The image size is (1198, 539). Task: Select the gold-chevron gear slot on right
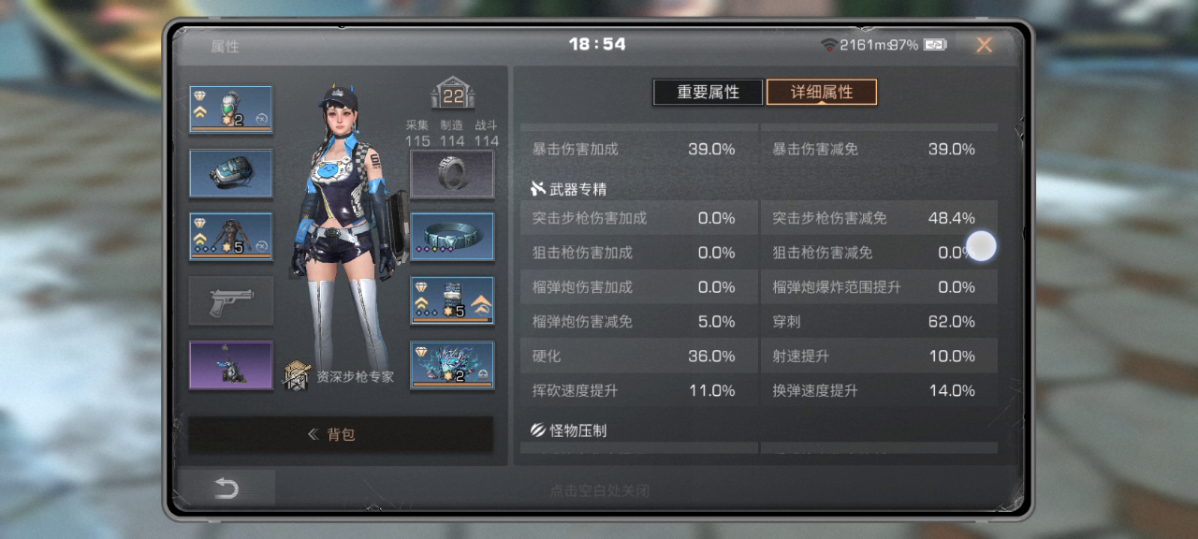[452, 300]
